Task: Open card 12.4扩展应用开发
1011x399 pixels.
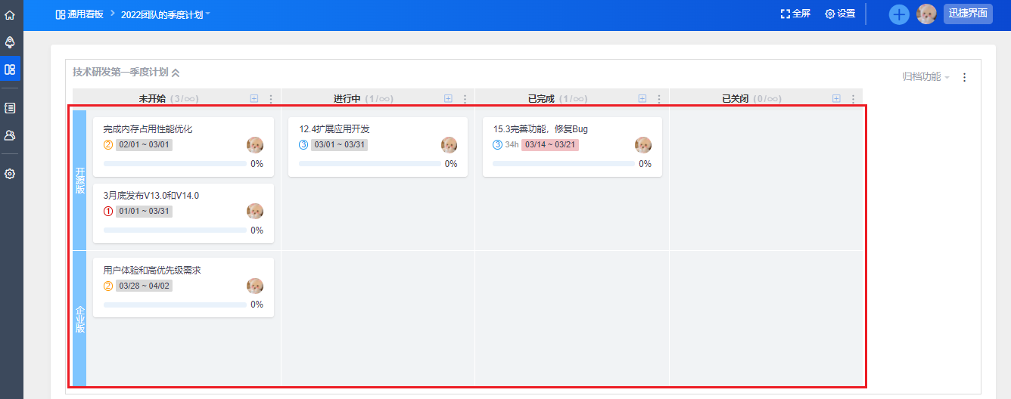Action: pos(334,129)
